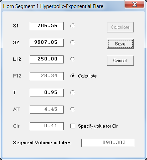The height and width of the screenshot is (160, 147).
Task: Click the Cir label
Action: [x=16, y=126]
